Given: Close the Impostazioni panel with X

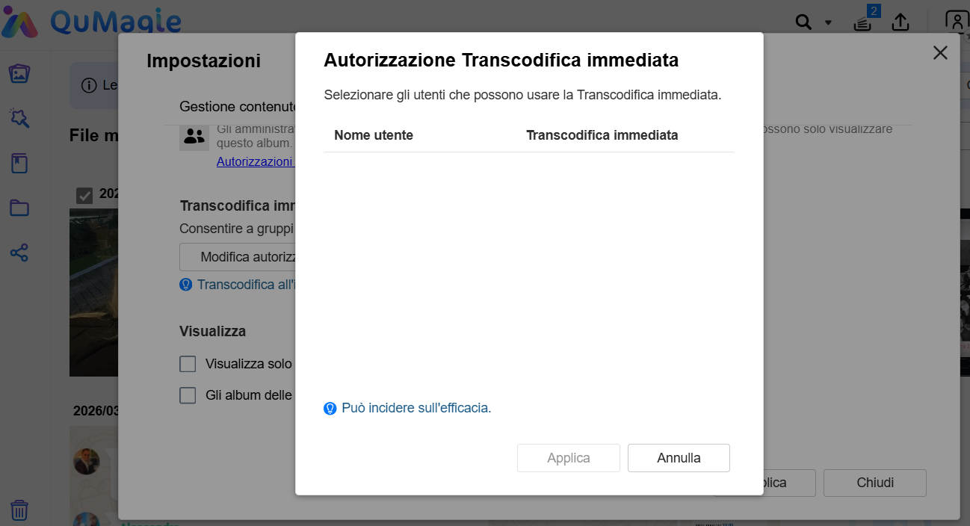Looking at the screenshot, I should coord(940,52).
